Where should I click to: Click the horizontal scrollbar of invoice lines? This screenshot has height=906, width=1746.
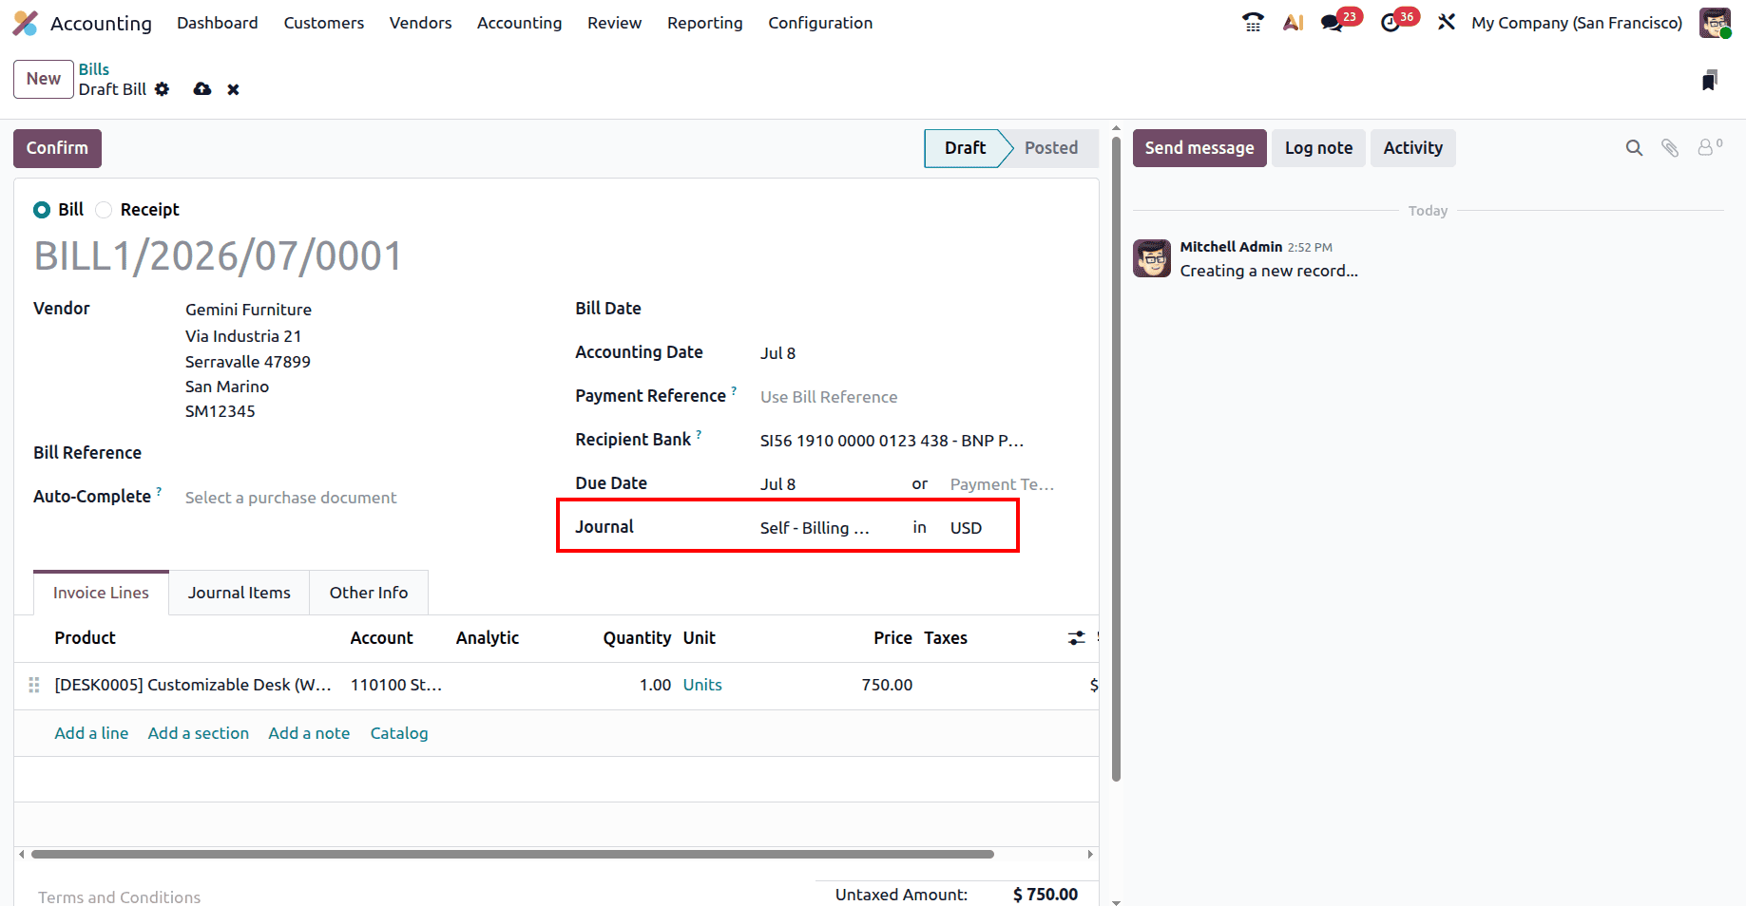[512, 855]
